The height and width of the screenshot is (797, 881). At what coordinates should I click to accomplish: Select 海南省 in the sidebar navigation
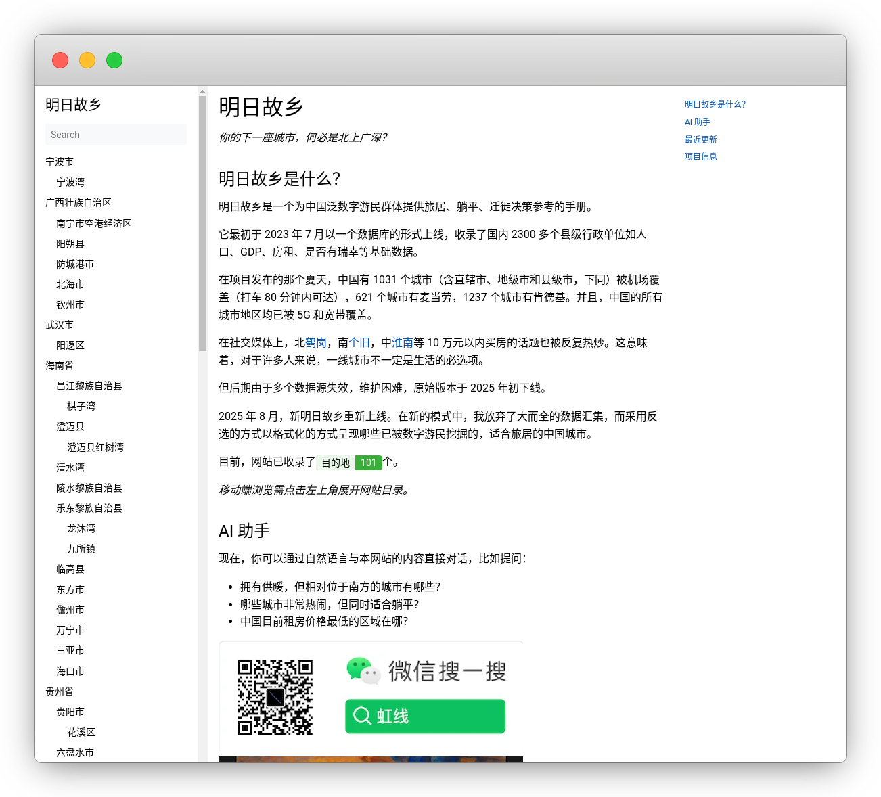point(60,365)
